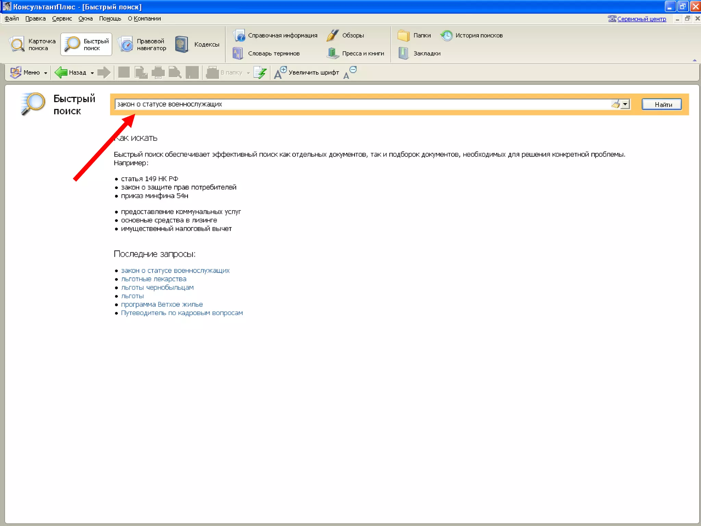Screen dimensions: 701x526
Task: Open the Сервис menu
Action: (x=62, y=18)
